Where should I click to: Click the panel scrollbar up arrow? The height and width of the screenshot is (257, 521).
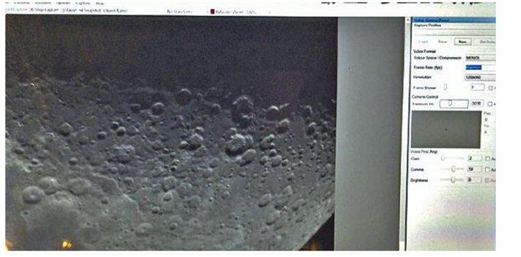(408, 21)
